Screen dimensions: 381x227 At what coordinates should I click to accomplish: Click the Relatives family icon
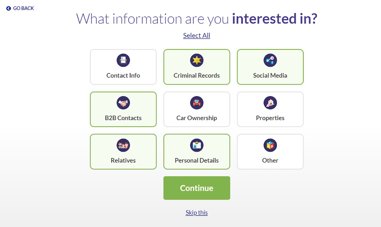click(x=123, y=145)
